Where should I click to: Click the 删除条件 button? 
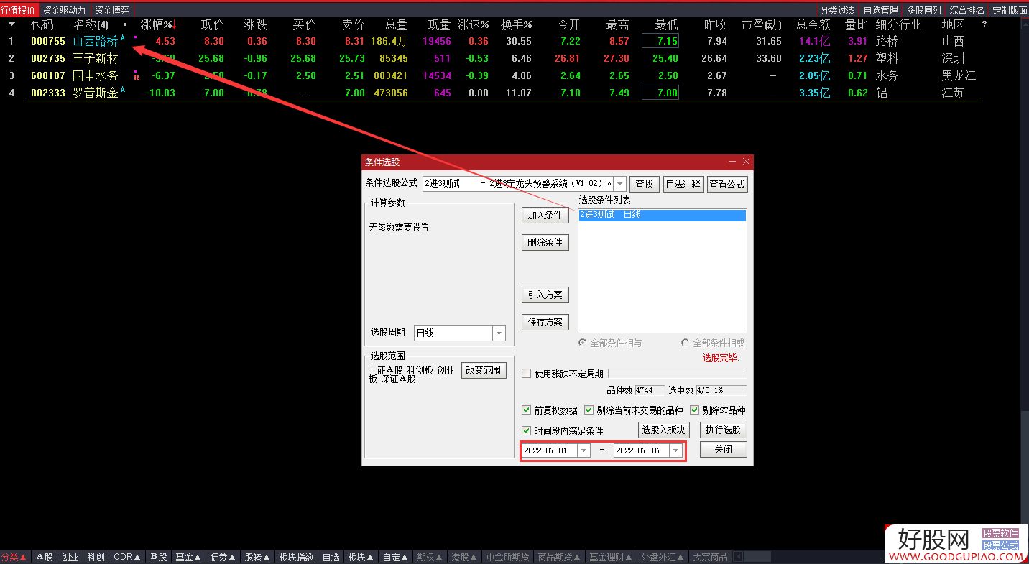(545, 243)
